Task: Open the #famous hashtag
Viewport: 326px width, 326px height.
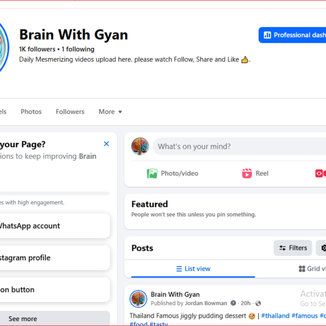Action: point(305,316)
